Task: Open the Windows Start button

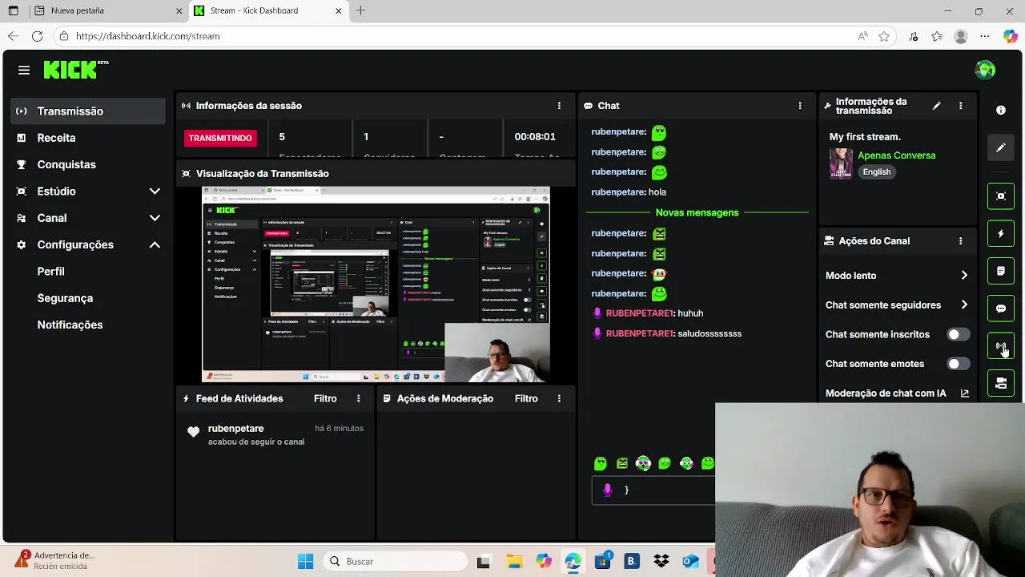Action: pos(305,561)
